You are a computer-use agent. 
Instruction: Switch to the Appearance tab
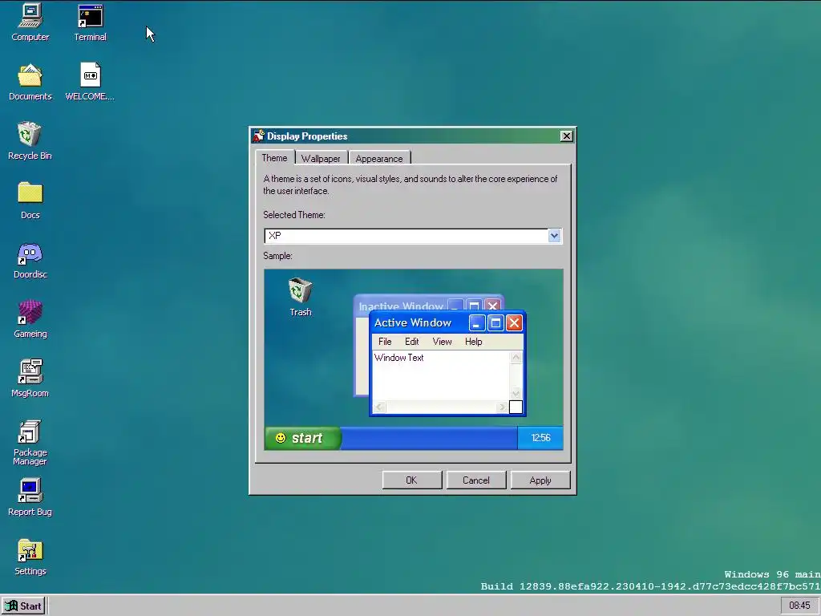[x=379, y=158]
